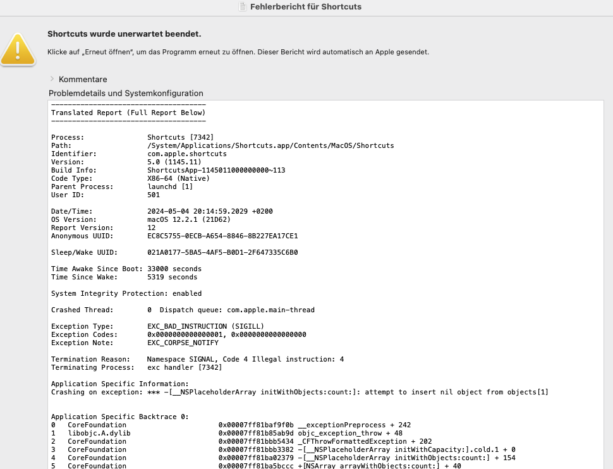Click the 'Crashing on exception' NSPlaceholderArray line
This screenshot has width=613, height=469.
pyautogui.click(x=300, y=392)
